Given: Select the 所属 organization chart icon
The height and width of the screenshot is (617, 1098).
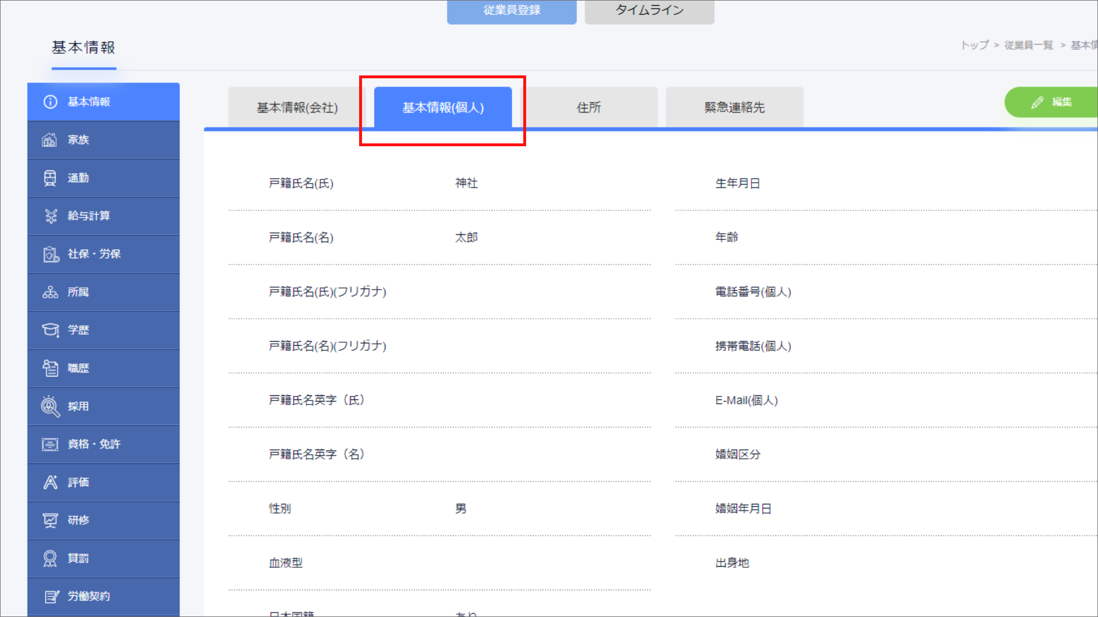Looking at the screenshot, I should pyautogui.click(x=50, y=293).
